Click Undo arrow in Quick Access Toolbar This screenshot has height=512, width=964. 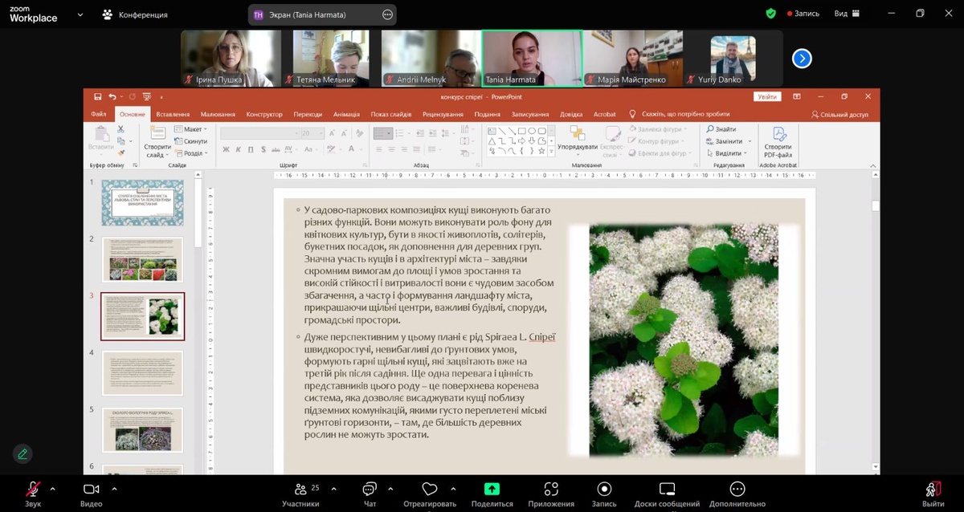coord(112,96)
